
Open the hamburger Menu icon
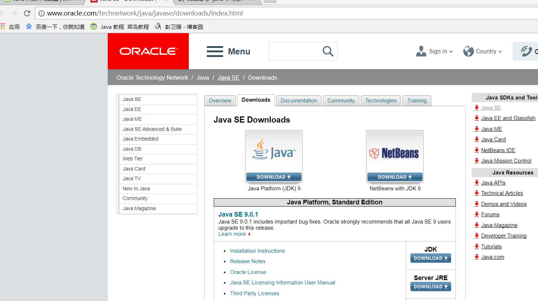215,52
